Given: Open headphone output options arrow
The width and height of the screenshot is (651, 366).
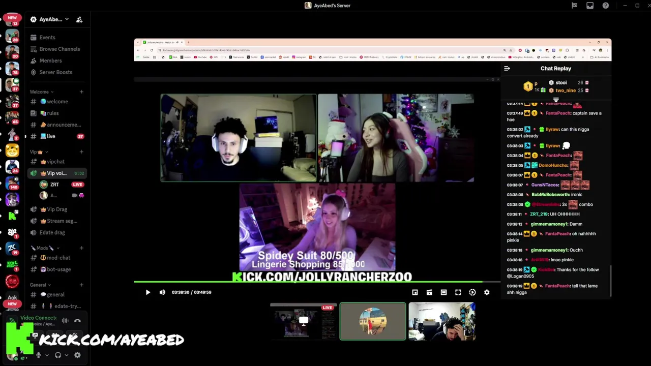Looking at the screenshot, I should click(x=67, y=355).
